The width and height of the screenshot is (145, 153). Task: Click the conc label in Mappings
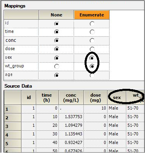click(11, 40)
